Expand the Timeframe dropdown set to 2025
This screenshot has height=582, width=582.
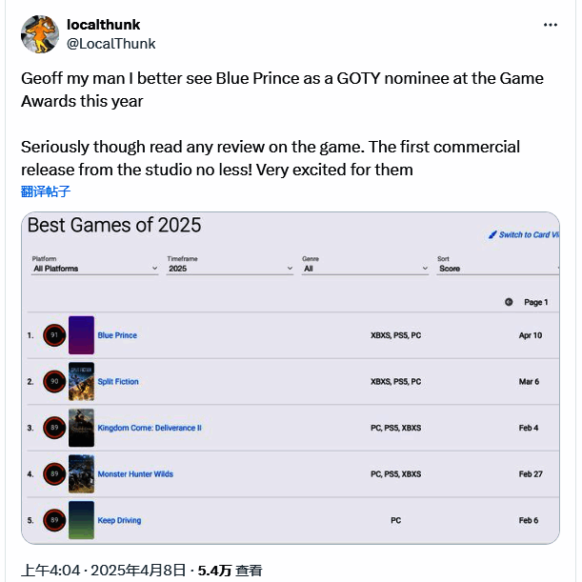tap(230, 269)
